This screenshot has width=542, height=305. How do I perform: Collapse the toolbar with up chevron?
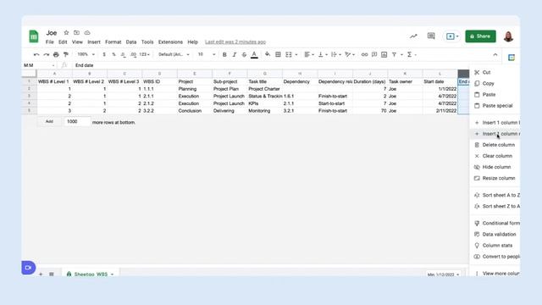tap(495, 54)
